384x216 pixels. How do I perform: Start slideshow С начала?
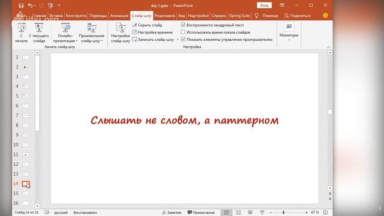pyautogui.click(x=22, y=32)
